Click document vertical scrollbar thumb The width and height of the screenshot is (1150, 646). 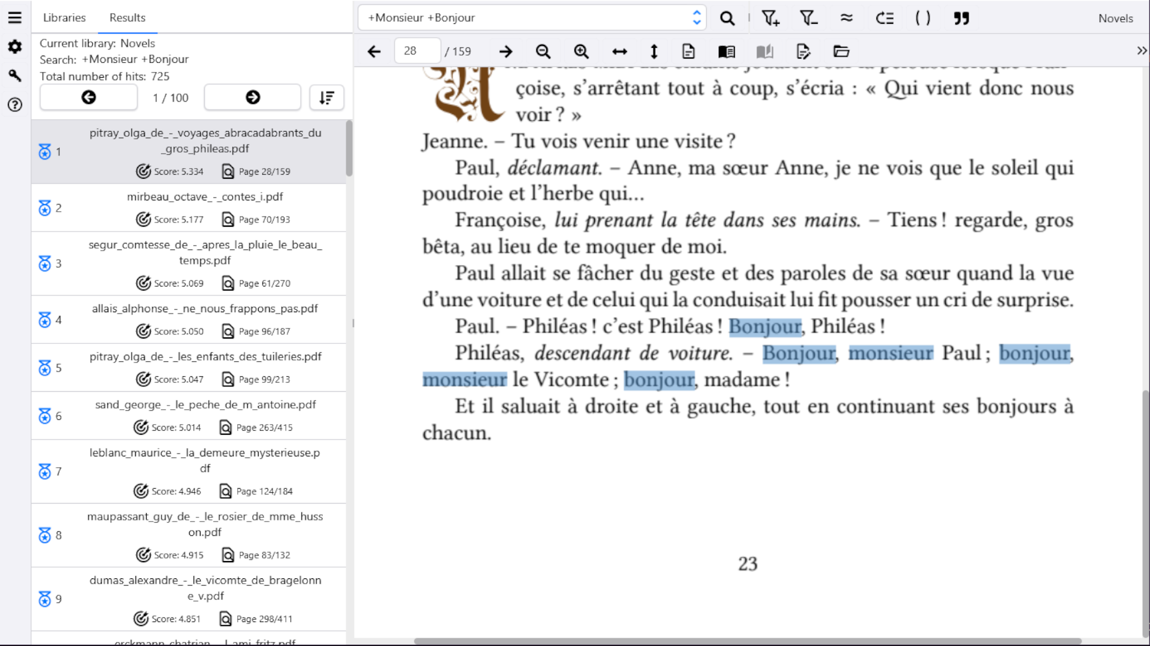[1145, 514]
